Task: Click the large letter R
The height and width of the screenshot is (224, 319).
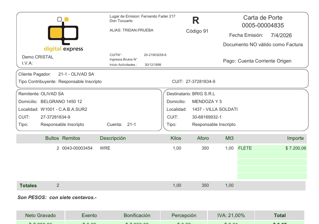Action: (x=196, y=20)
